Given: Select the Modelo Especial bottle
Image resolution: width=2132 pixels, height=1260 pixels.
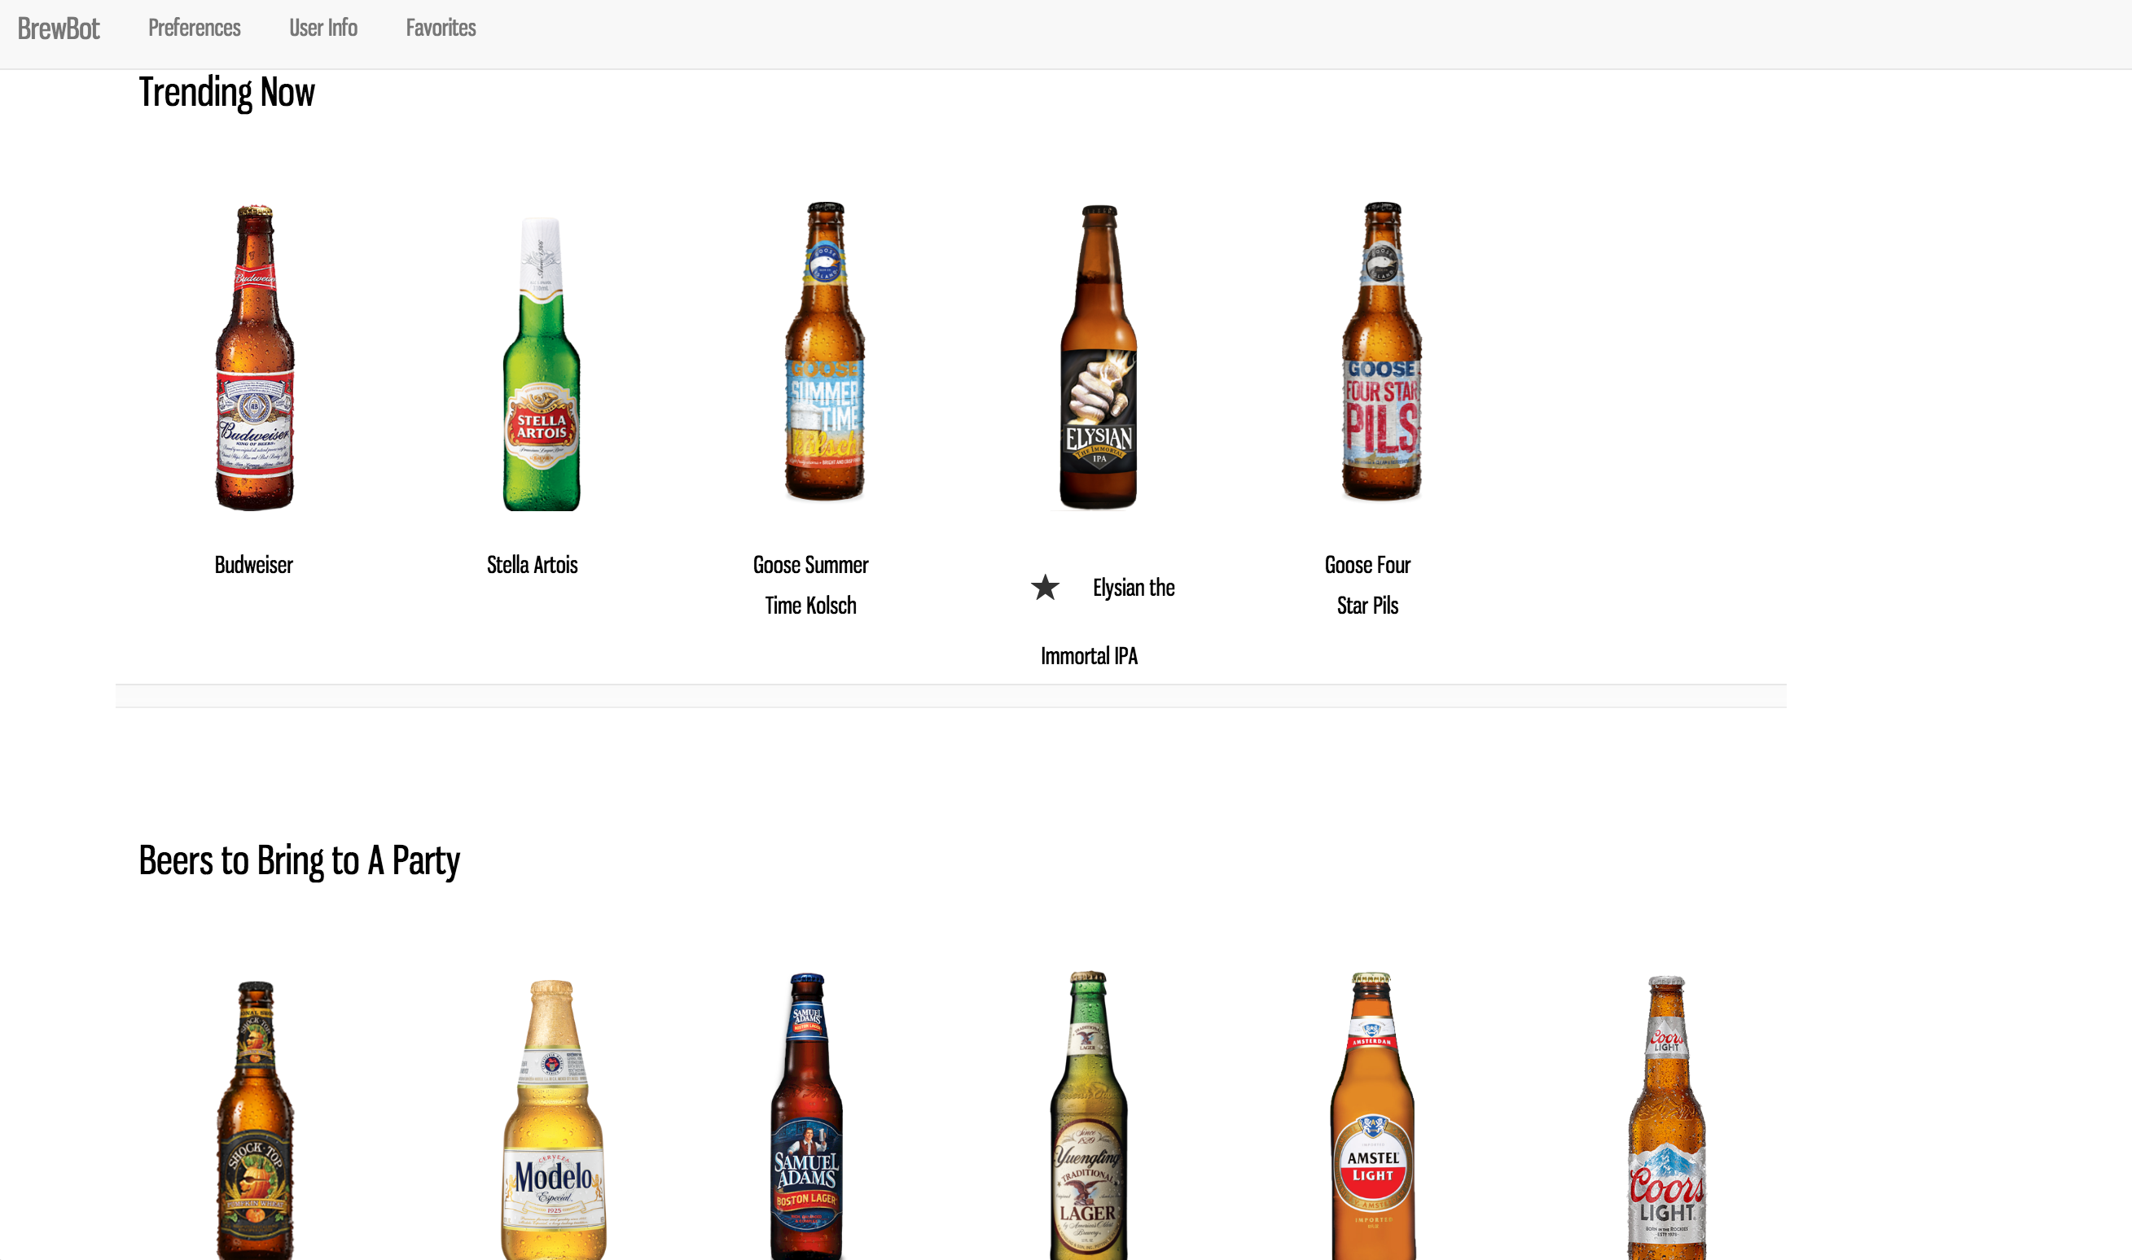Looking at the screenshot, I should [x=553, y=1121].
